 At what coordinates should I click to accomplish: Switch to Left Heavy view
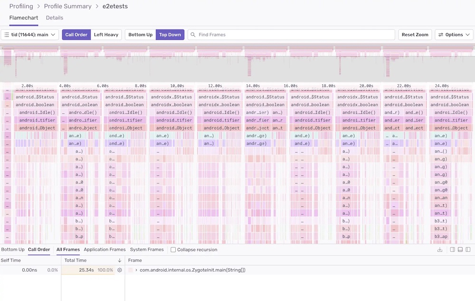pyautogui.click(x=106, y=34)
